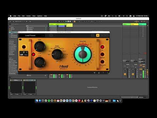Click the compare icon left of A slot

(x=93, y=35)
